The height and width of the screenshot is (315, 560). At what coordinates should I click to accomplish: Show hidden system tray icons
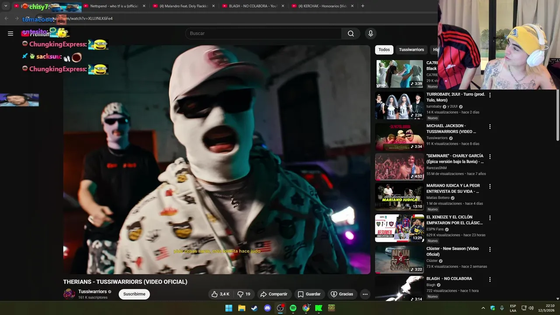tap(483, 308)
